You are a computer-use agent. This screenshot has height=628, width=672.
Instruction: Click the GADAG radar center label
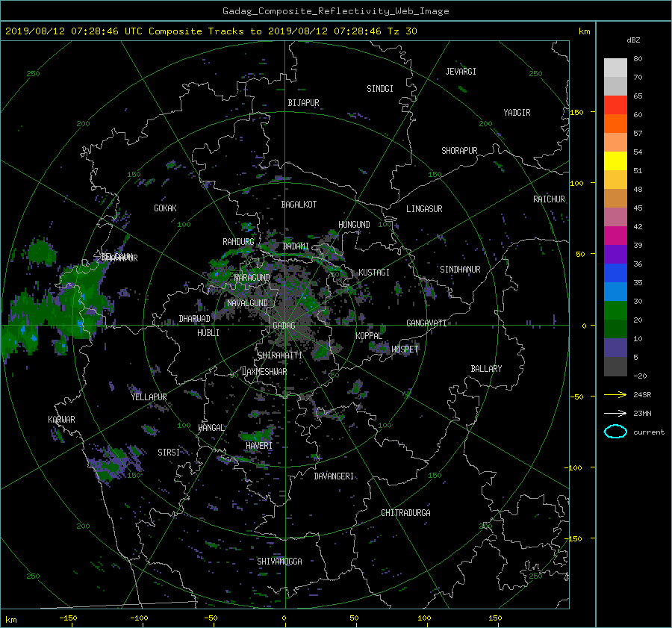[x=284, y=326]
